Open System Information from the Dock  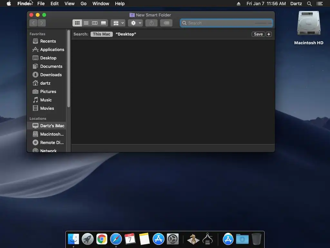208,239
